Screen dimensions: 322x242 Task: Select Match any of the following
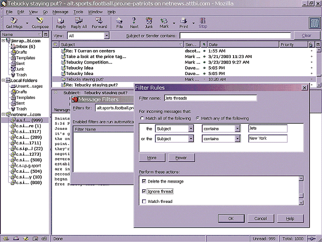197,118
